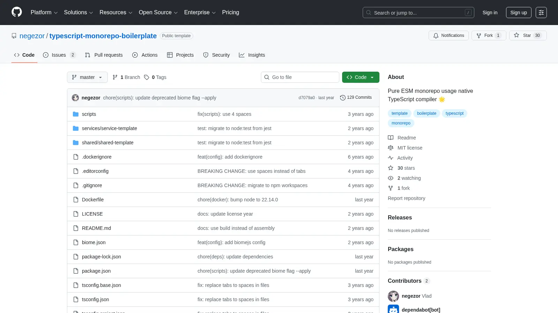Click the magnifier icon in Go to file
The width and height of the screenshot is (558, 313).
pyautogui.click(x=267, y=77)
